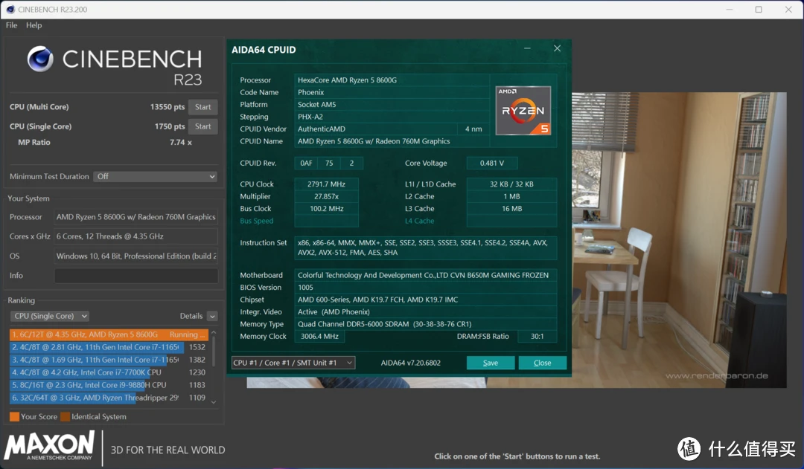Click the Multiplier value 27.857x
804x469 pixels.
[327, 197]
